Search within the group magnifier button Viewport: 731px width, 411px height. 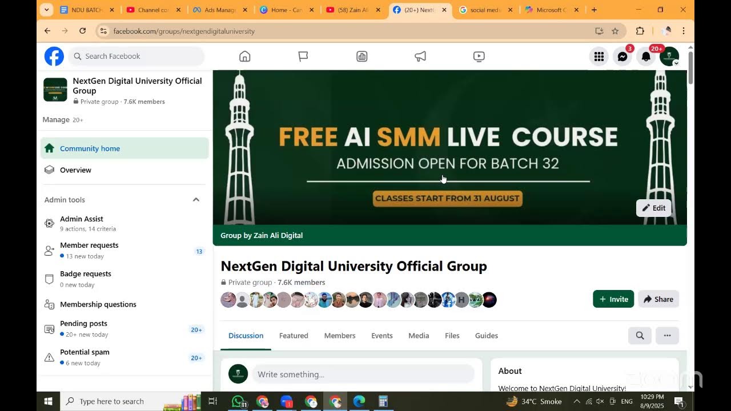640,336
